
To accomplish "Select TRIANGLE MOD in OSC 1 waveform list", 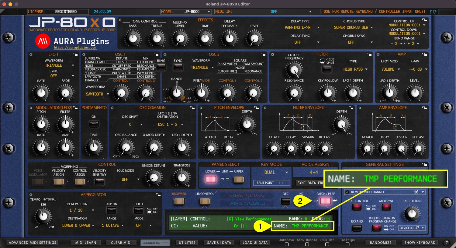I will point(95,62).
